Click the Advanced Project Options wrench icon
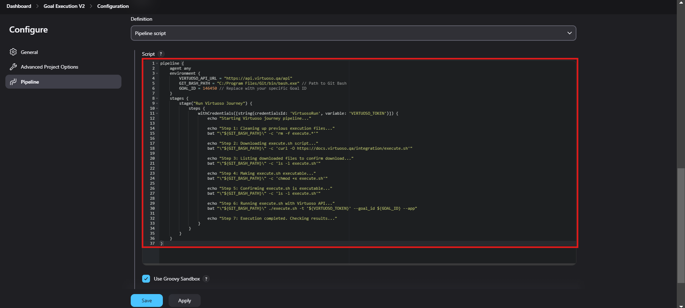The width and height of the screenshot is (685, 308). click(13, 67)
